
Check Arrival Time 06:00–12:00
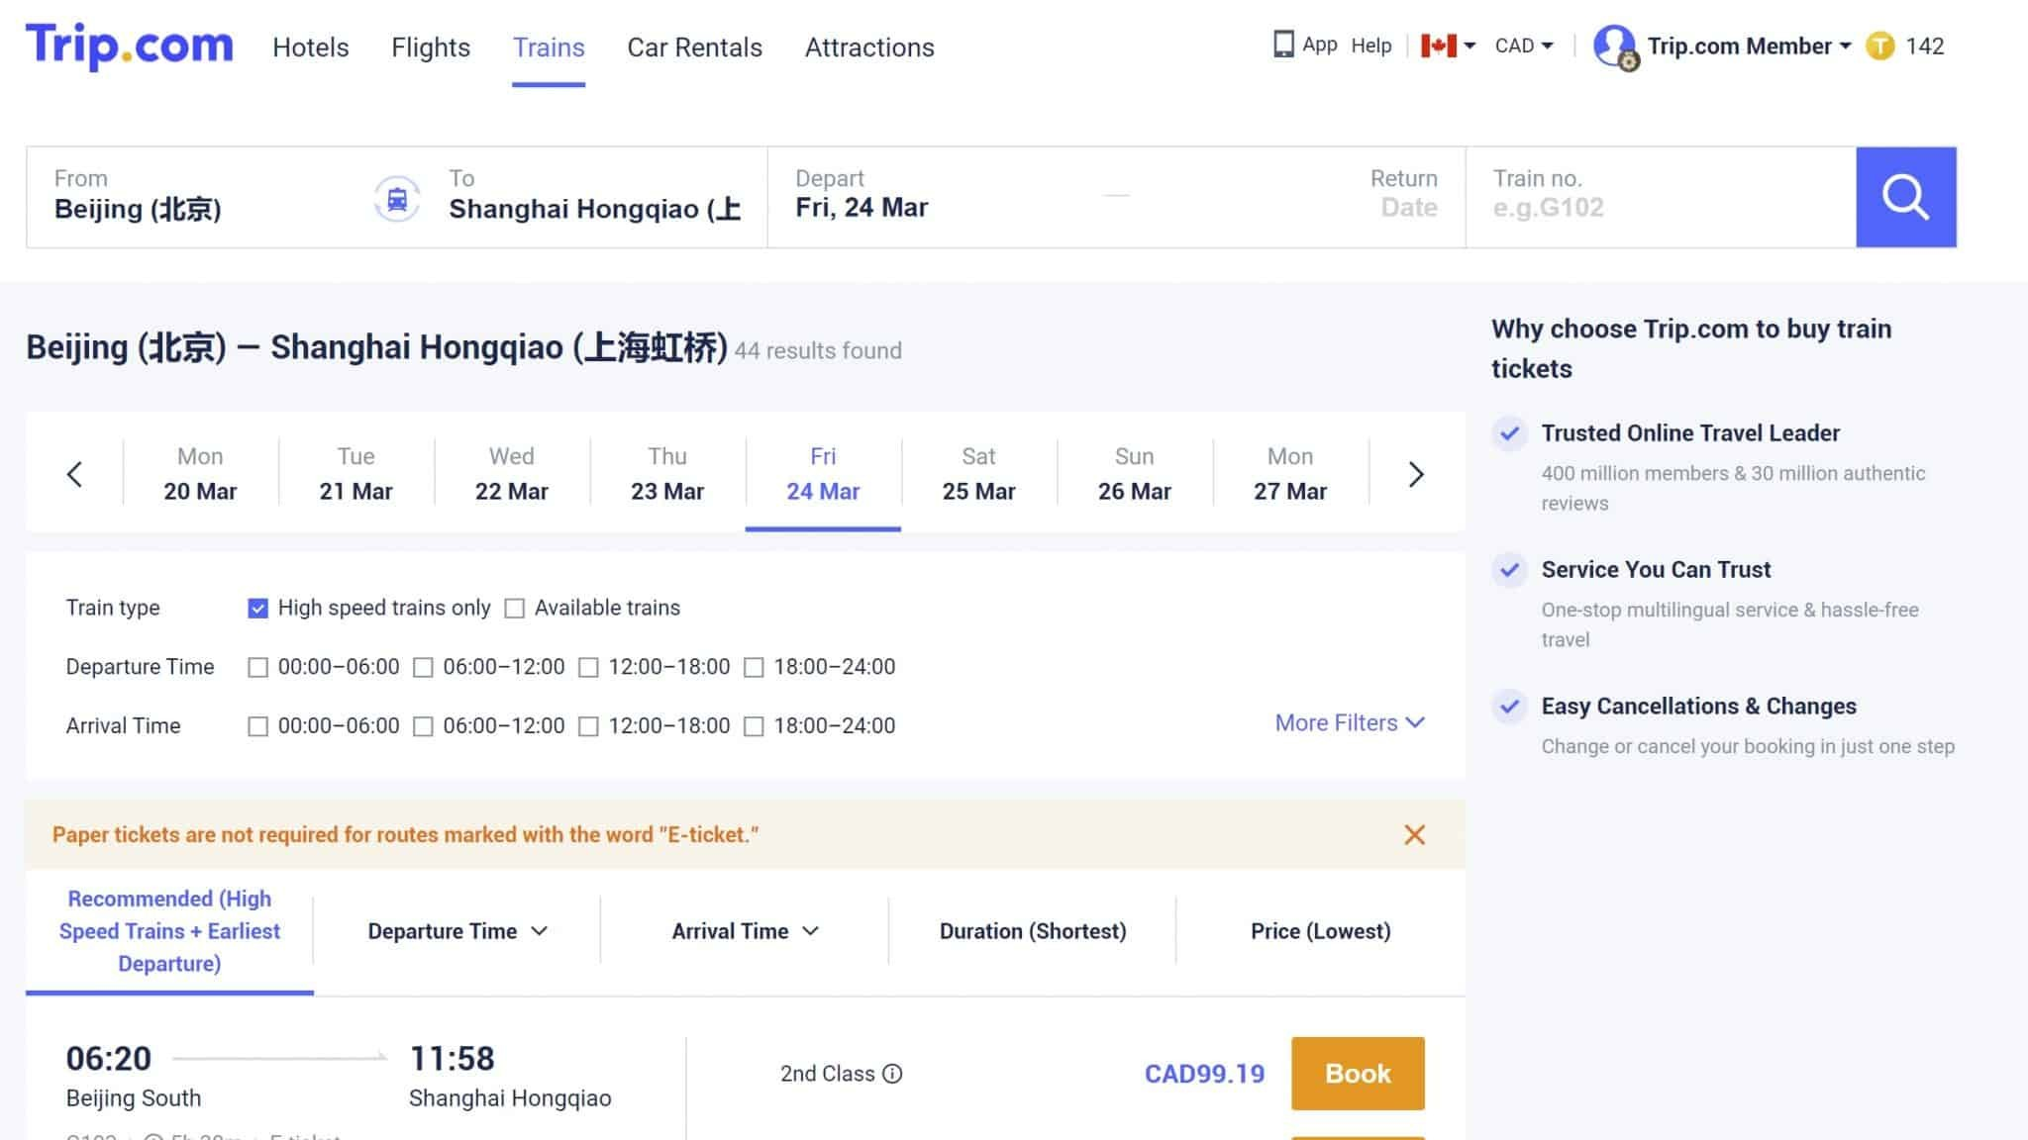tap(423, 727)
